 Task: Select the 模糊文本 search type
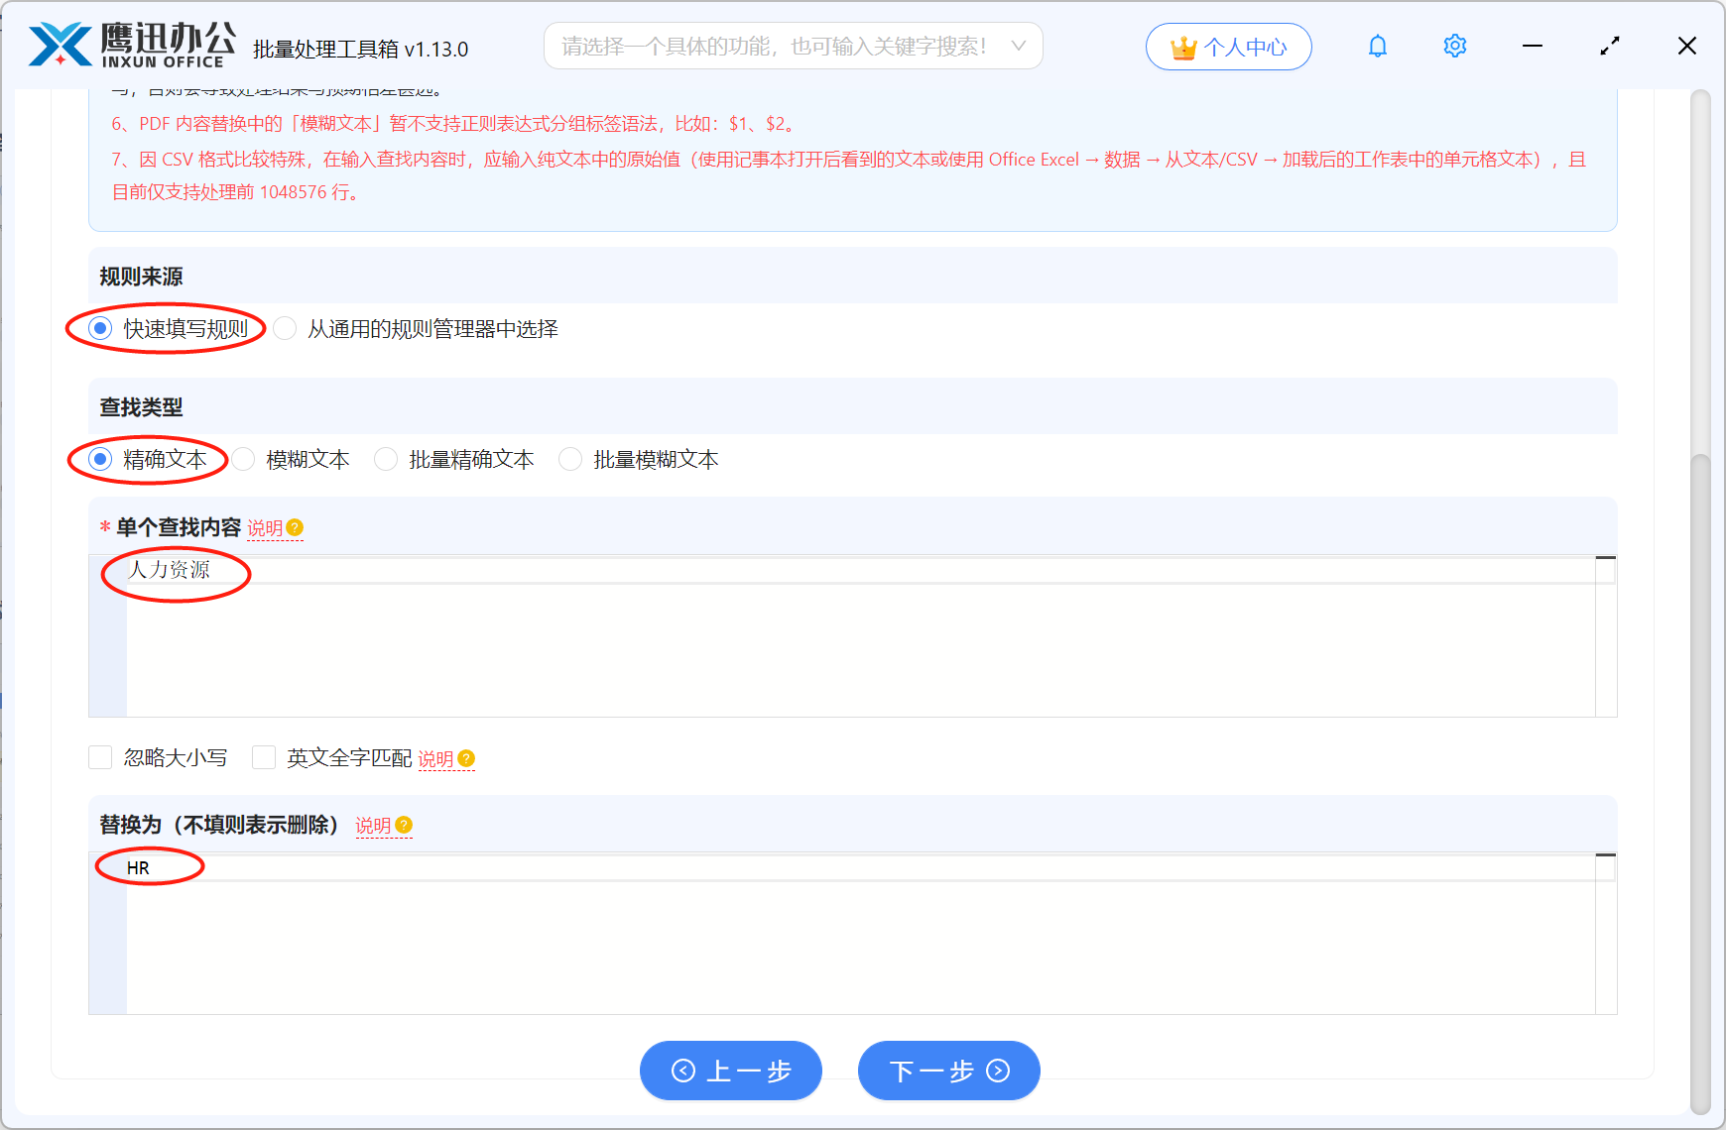[244, 459]
